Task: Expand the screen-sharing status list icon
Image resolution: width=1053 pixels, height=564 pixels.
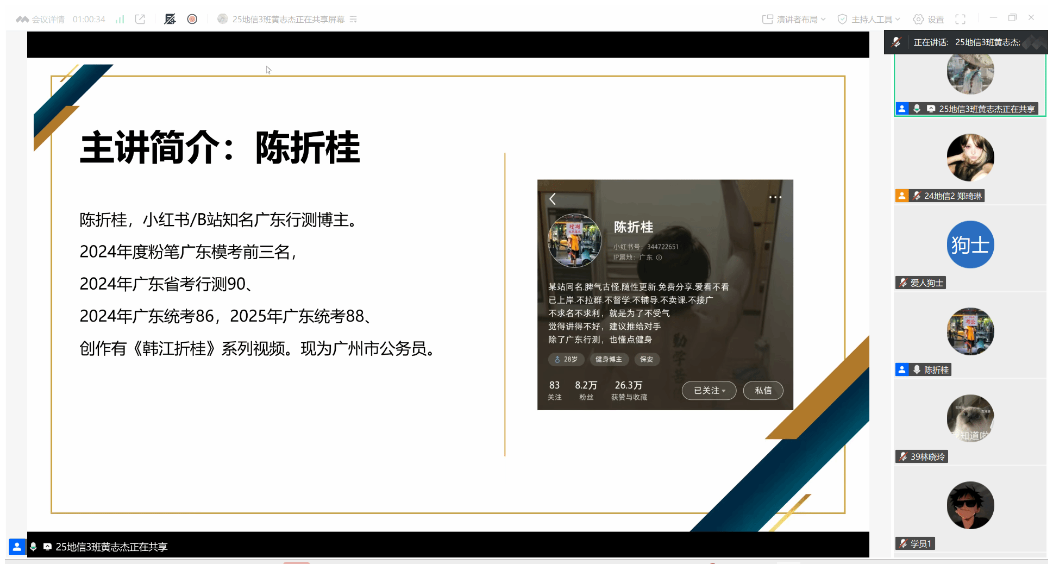Action: pos(353,20)
